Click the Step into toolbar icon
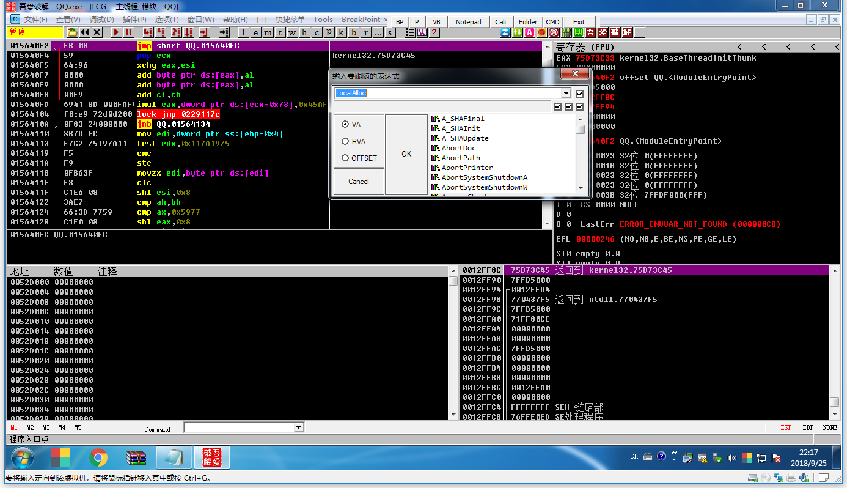The height and width of the screenshot is (488, 847). click(x=148, y=32)
